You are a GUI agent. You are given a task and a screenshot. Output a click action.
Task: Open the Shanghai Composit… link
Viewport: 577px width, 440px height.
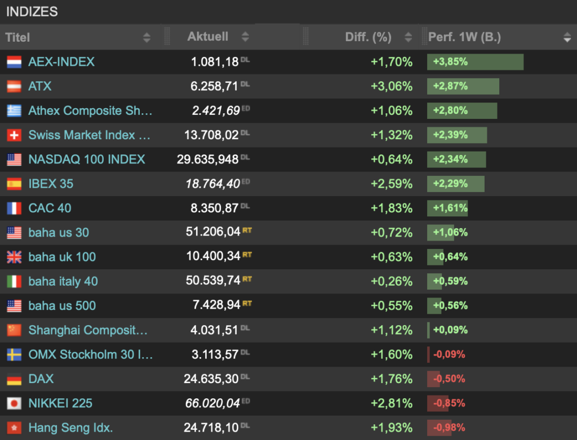click(88, 330)
